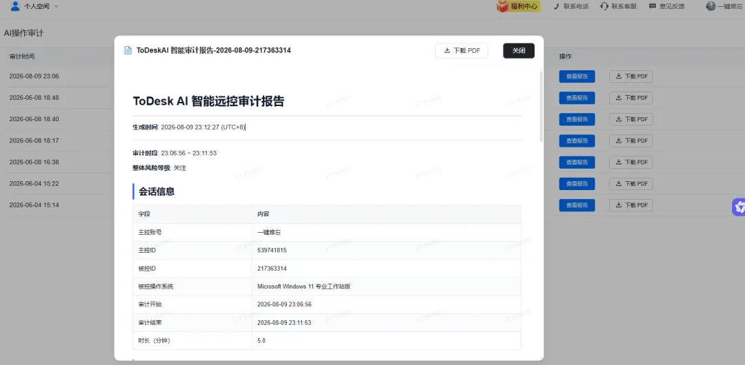The height and width of the screenshot is (365, 745).
Task: Select the 2026-06-08 18:48 audit time cell
Action: pos(34,98)
